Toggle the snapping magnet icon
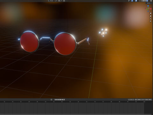153x115 pixels. 59,1
